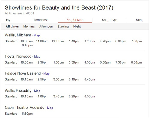The image size is (150, 118).
Task: Choose 8:30pm showtime at Hoyts, Norwood
Action: pos(136,62)
